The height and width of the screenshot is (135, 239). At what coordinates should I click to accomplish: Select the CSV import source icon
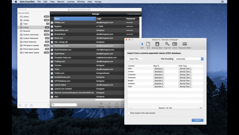click(142, 44)
